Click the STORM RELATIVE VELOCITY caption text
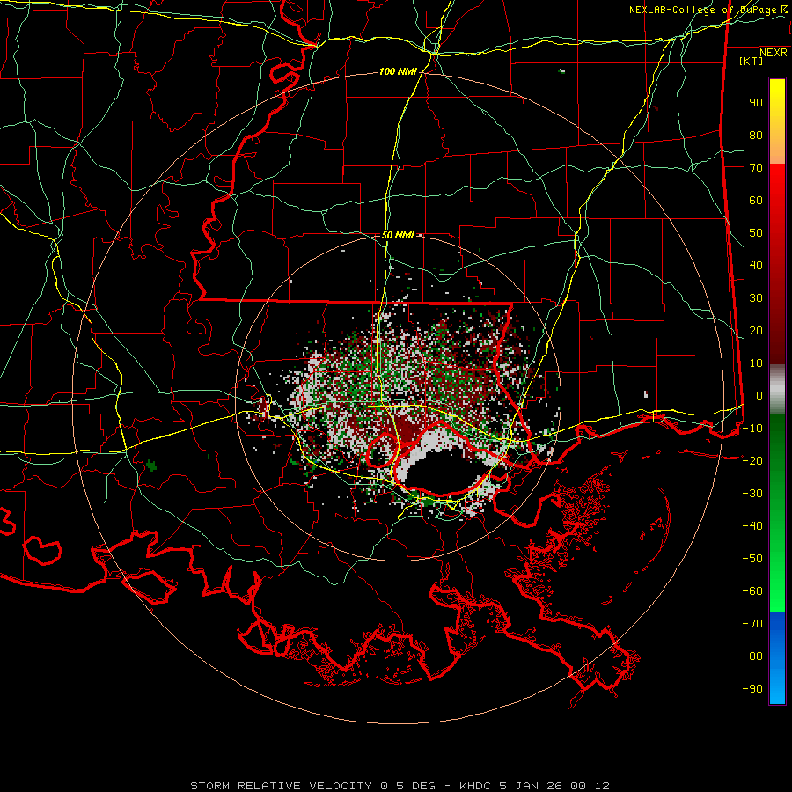This screenshot has width=792, height=792. pos(281,786)
